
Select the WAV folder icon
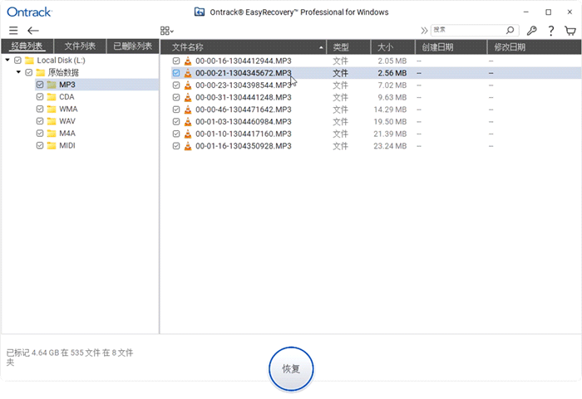tap(52, 121)
